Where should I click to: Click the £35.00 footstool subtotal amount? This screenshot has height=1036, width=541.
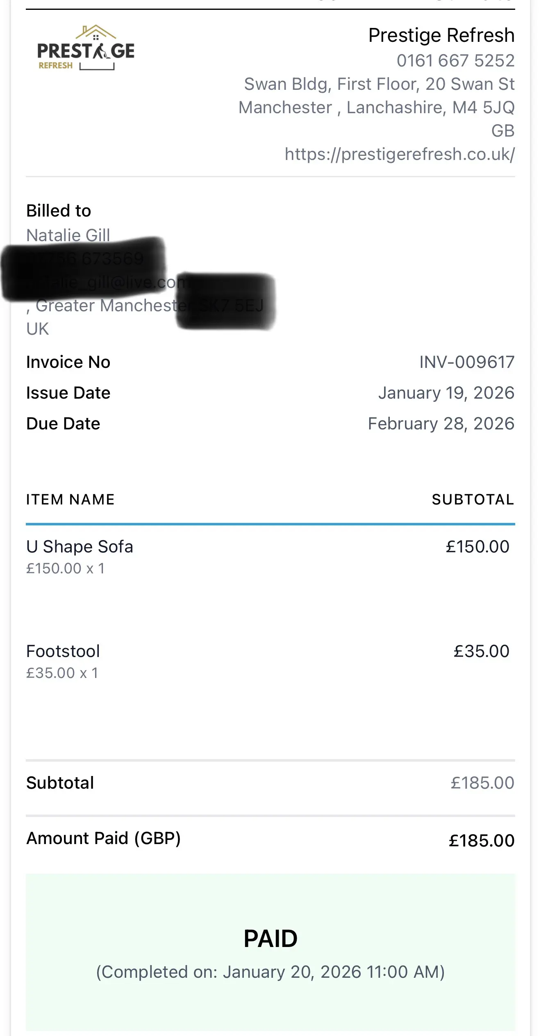[x=481, y=651]
